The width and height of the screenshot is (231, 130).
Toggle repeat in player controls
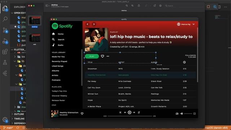pos(139,112)
